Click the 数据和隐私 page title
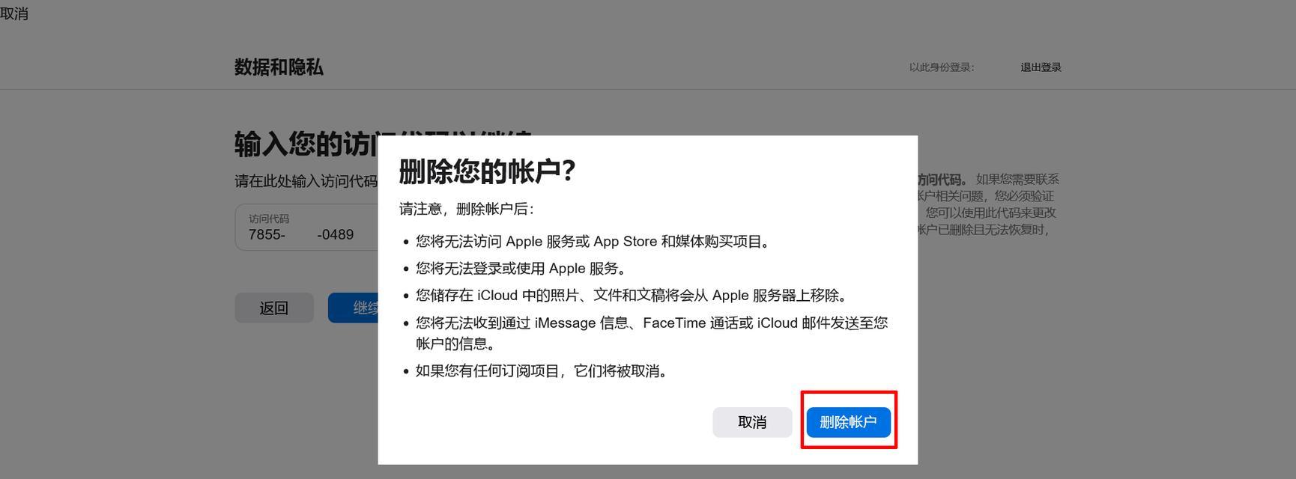Screen dimensions: 1296x479 (x=279, y=67)
